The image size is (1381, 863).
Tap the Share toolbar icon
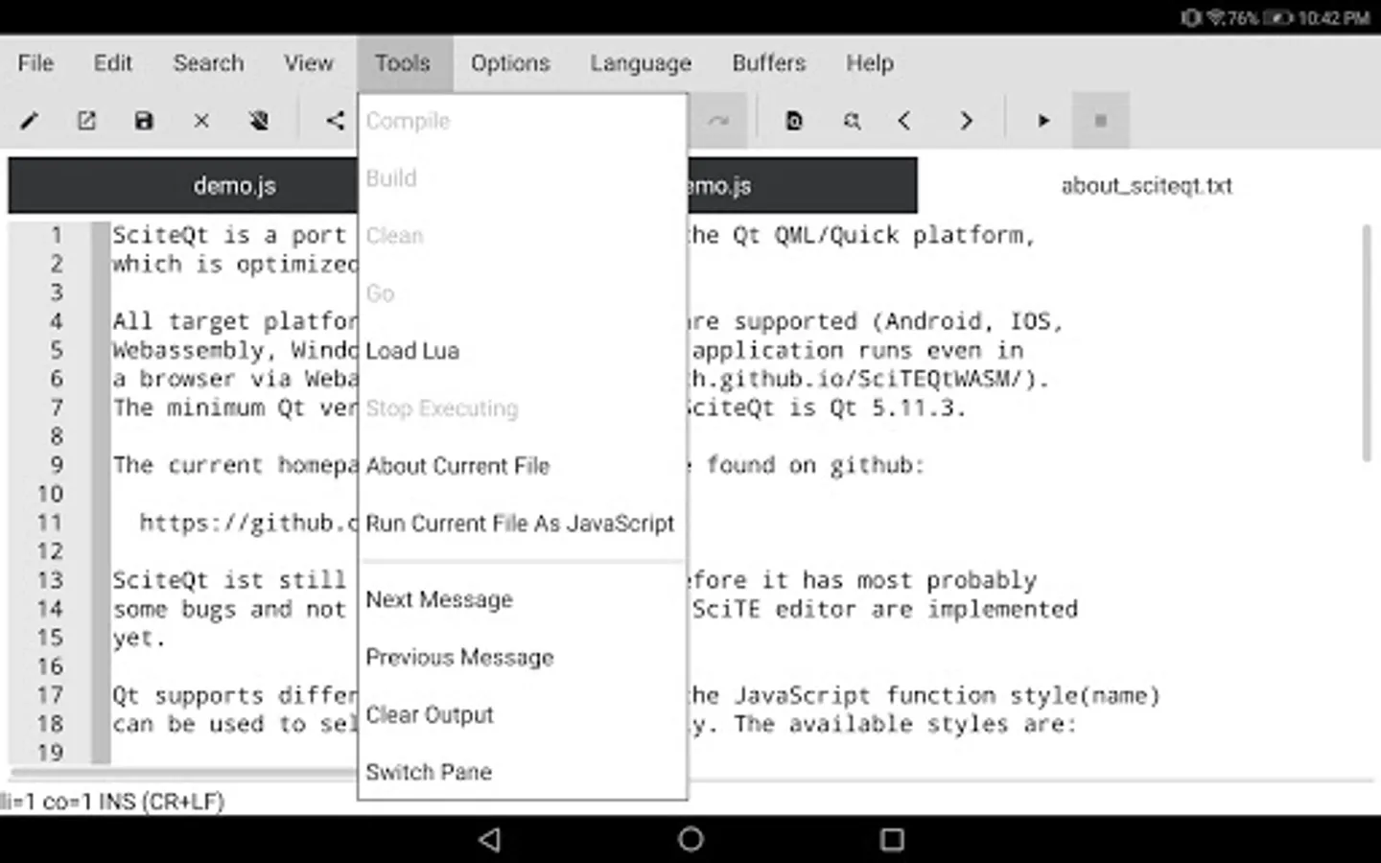335,121
